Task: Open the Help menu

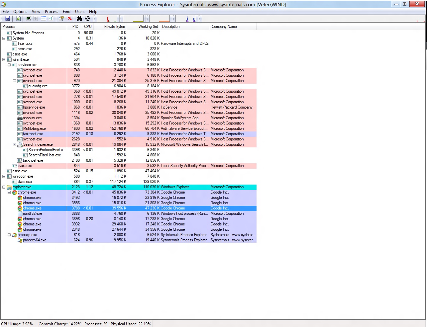Action: 93,12
